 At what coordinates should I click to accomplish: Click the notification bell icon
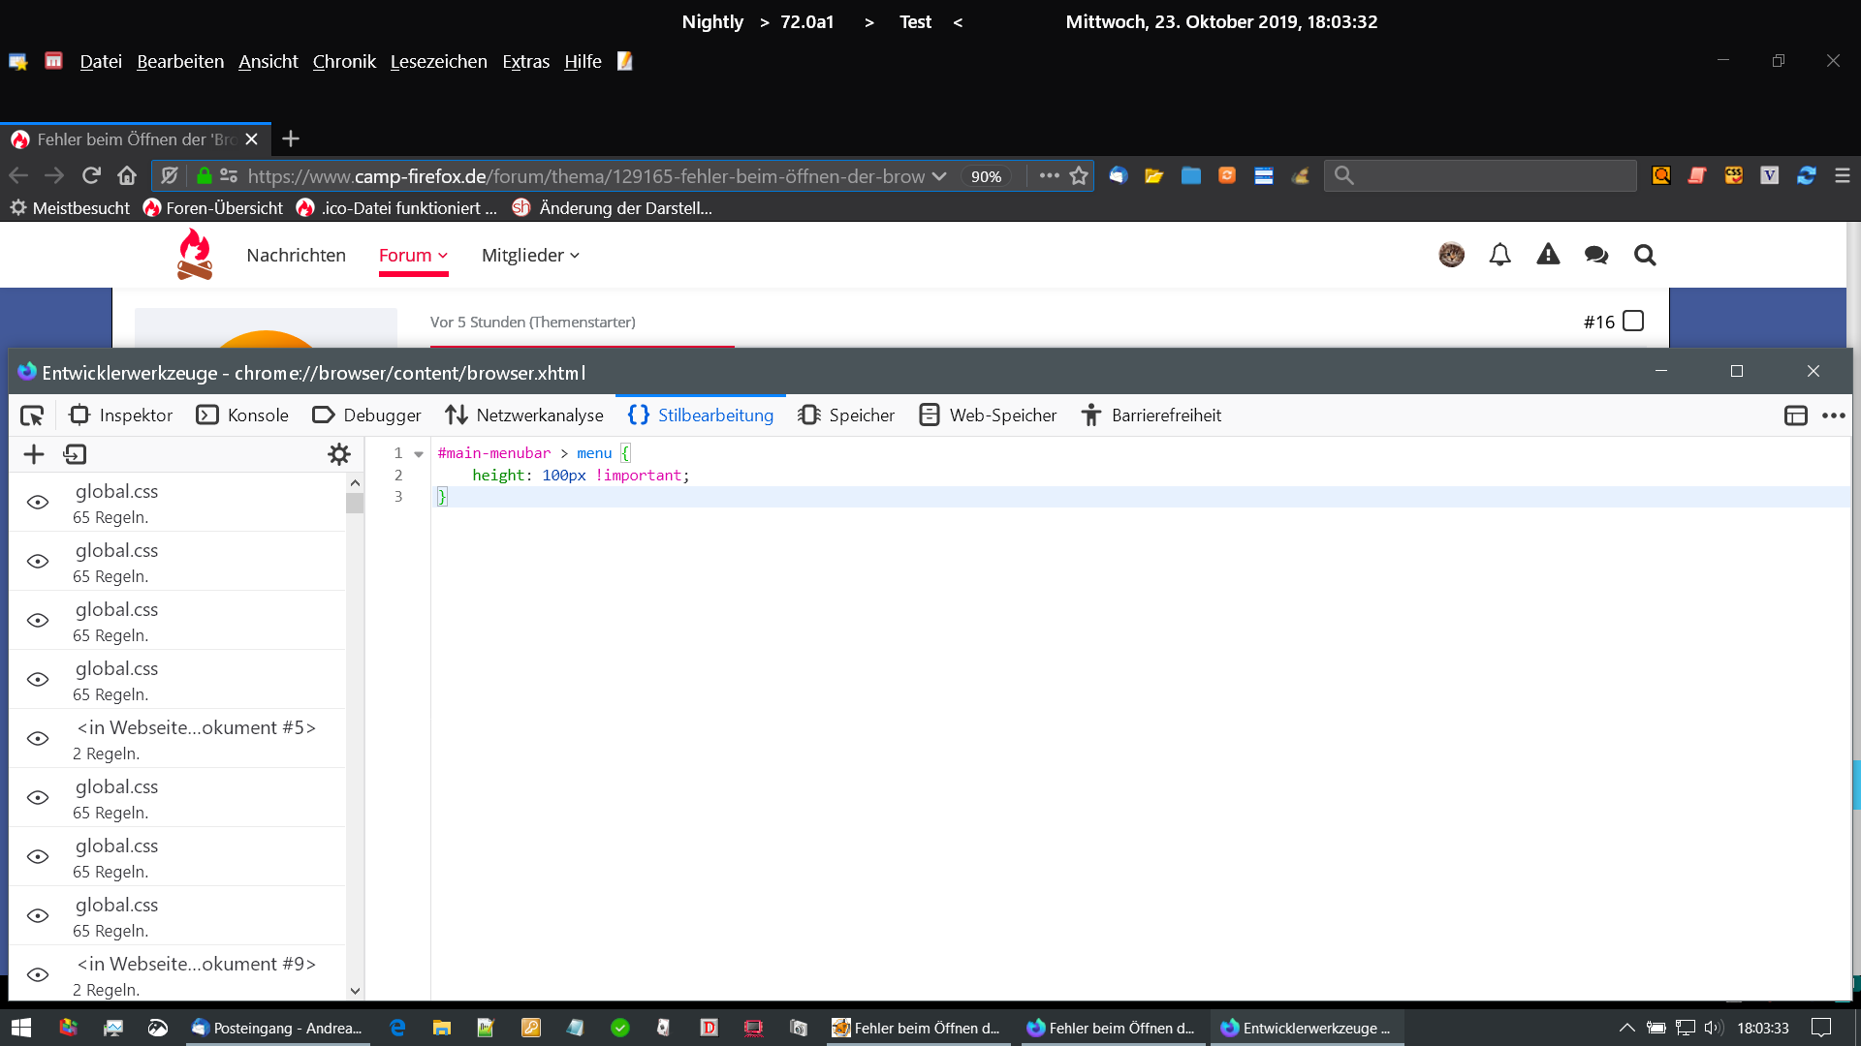point(1499,255)
